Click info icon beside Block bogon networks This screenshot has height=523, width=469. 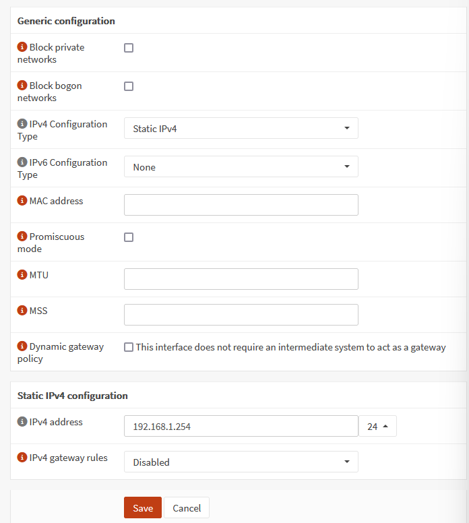pos(22,86)
